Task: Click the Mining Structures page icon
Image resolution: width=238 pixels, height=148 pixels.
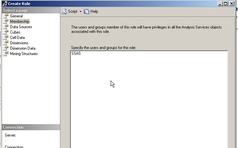Action: tap(6, 53)
